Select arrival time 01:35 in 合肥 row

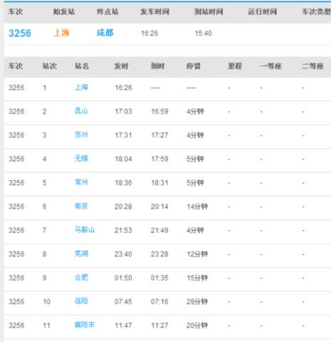click(x=159, y=278)
